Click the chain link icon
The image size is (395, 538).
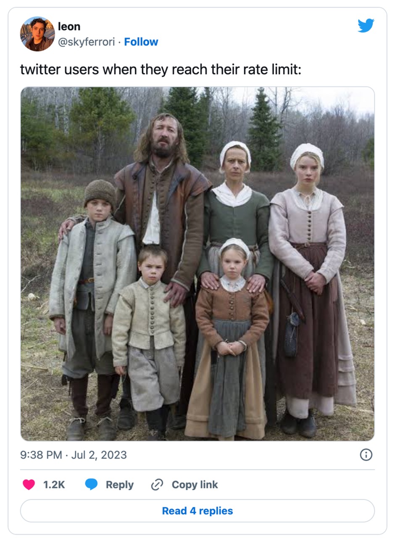point(157,485)
